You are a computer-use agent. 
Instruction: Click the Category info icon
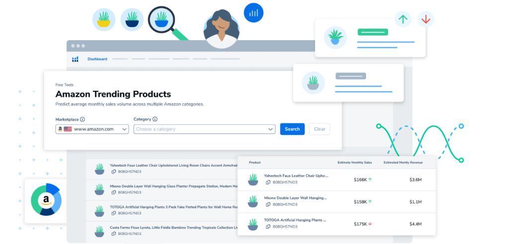coord(155,119)
